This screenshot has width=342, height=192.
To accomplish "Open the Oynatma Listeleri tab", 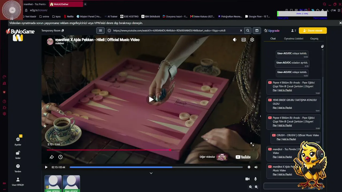I will point(294,39).
